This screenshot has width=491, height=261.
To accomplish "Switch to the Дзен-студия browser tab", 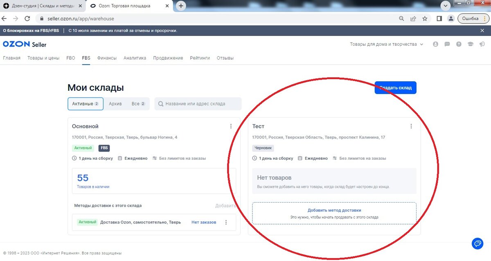I will (x=43, y=6).
